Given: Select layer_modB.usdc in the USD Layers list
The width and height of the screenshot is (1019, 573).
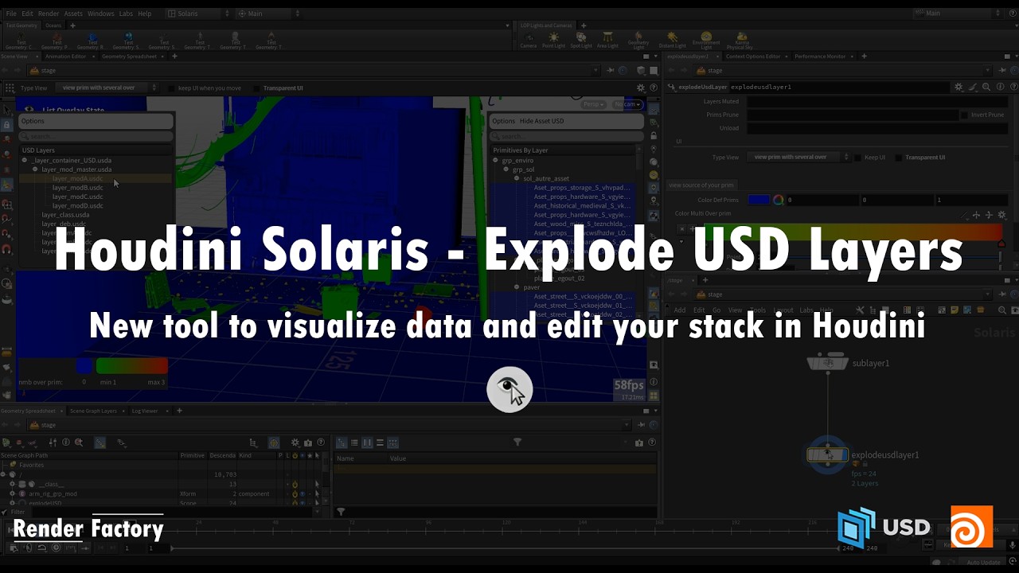Looking at the screenshot, I should coord(77,188).
